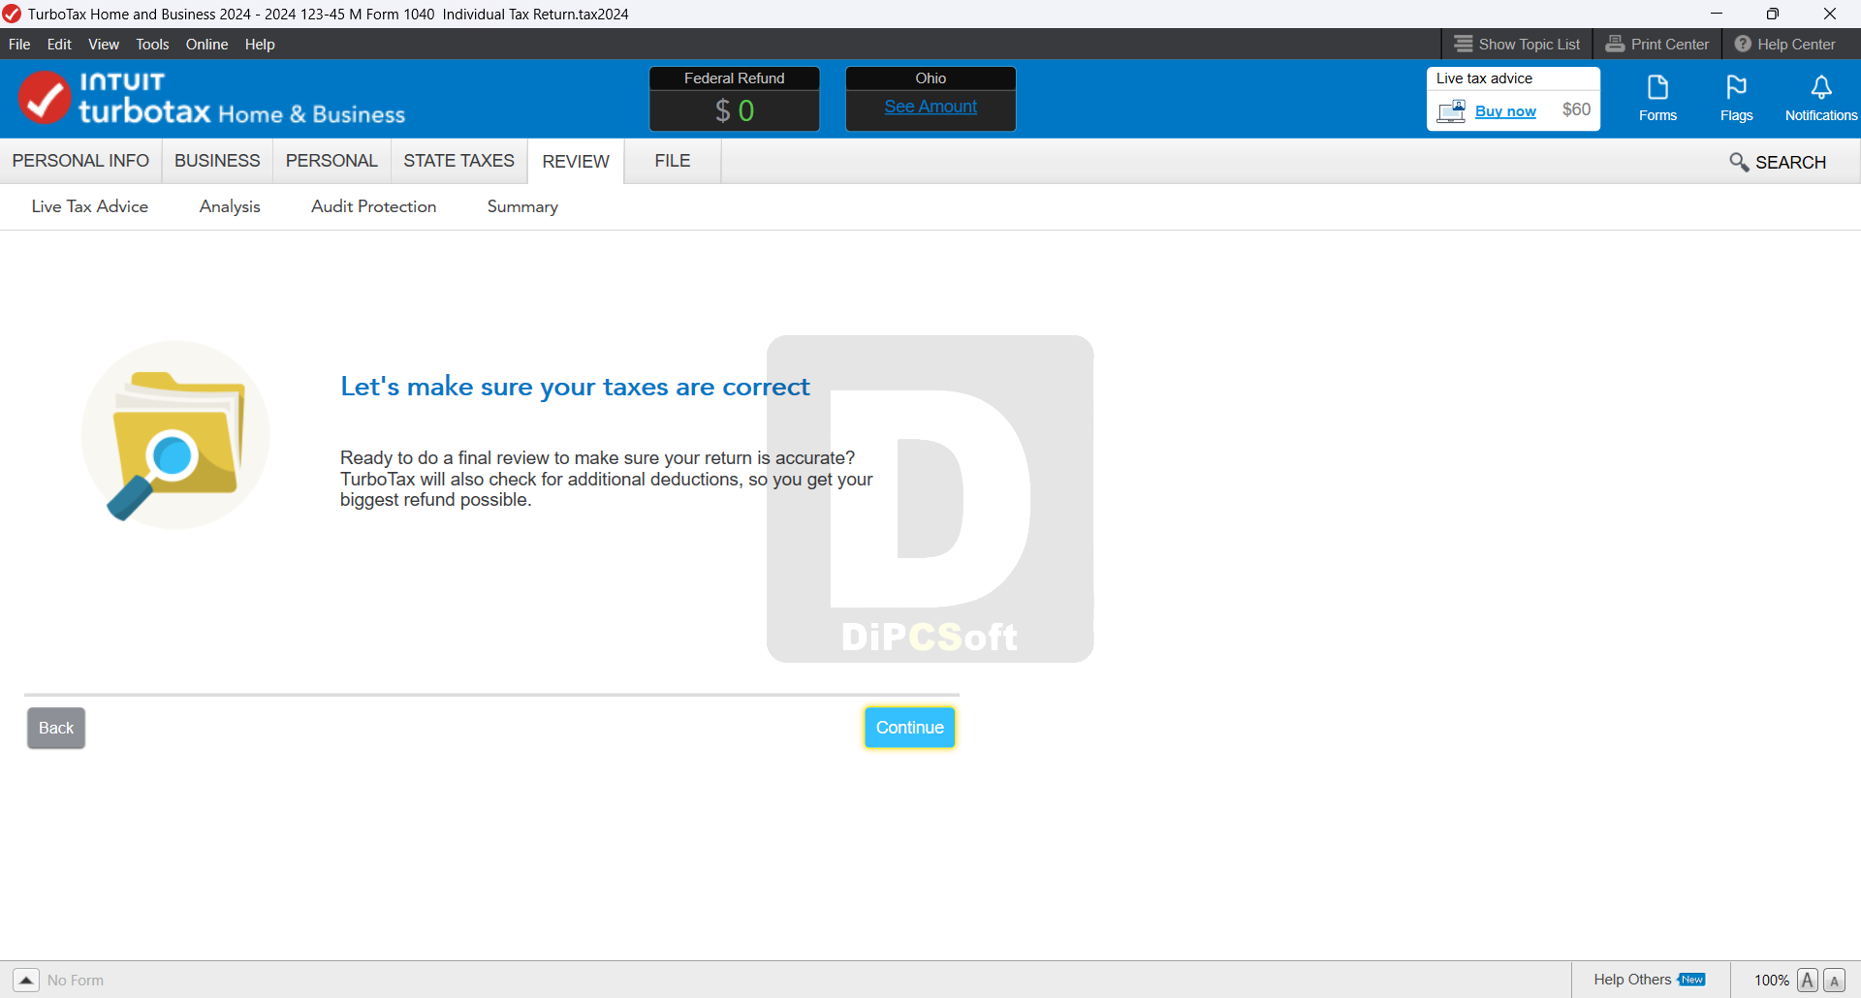The width and height of the screenshot is (1861, 998).
Task: Open the Online menu
Action: pyautogui.click(x=206, y=45)
